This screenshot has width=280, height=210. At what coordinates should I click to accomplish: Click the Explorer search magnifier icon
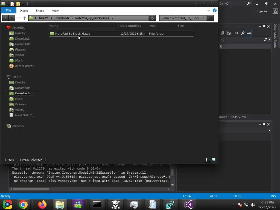coord(211,18)
